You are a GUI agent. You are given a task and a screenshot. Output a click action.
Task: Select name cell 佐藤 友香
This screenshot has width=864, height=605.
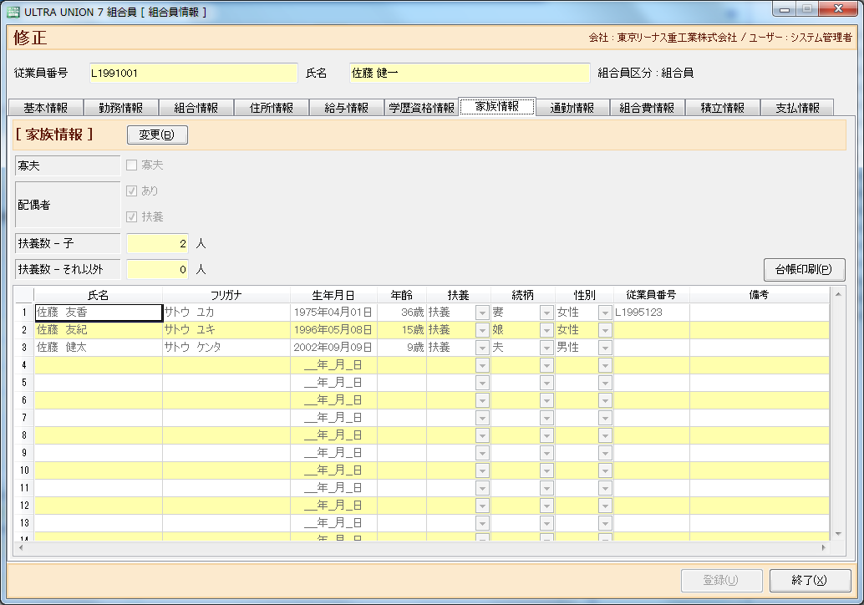tap(99, 313)
